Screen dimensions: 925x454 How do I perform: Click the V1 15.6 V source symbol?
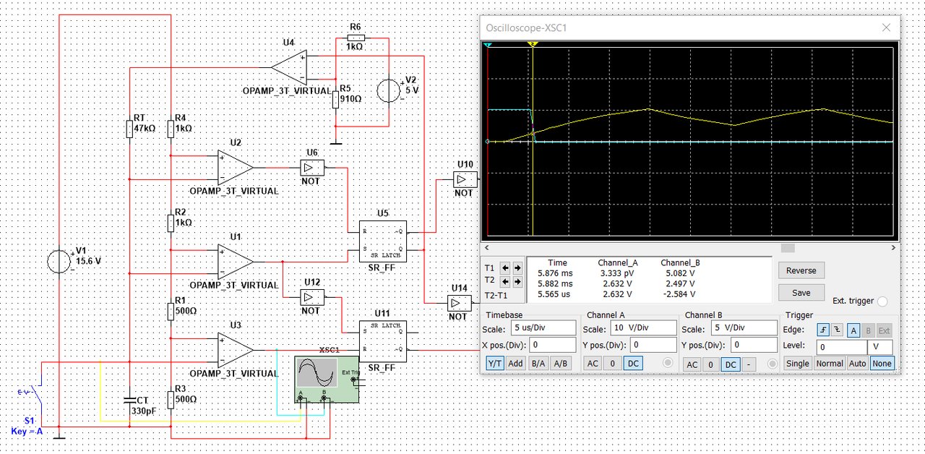tap(59, 261)
